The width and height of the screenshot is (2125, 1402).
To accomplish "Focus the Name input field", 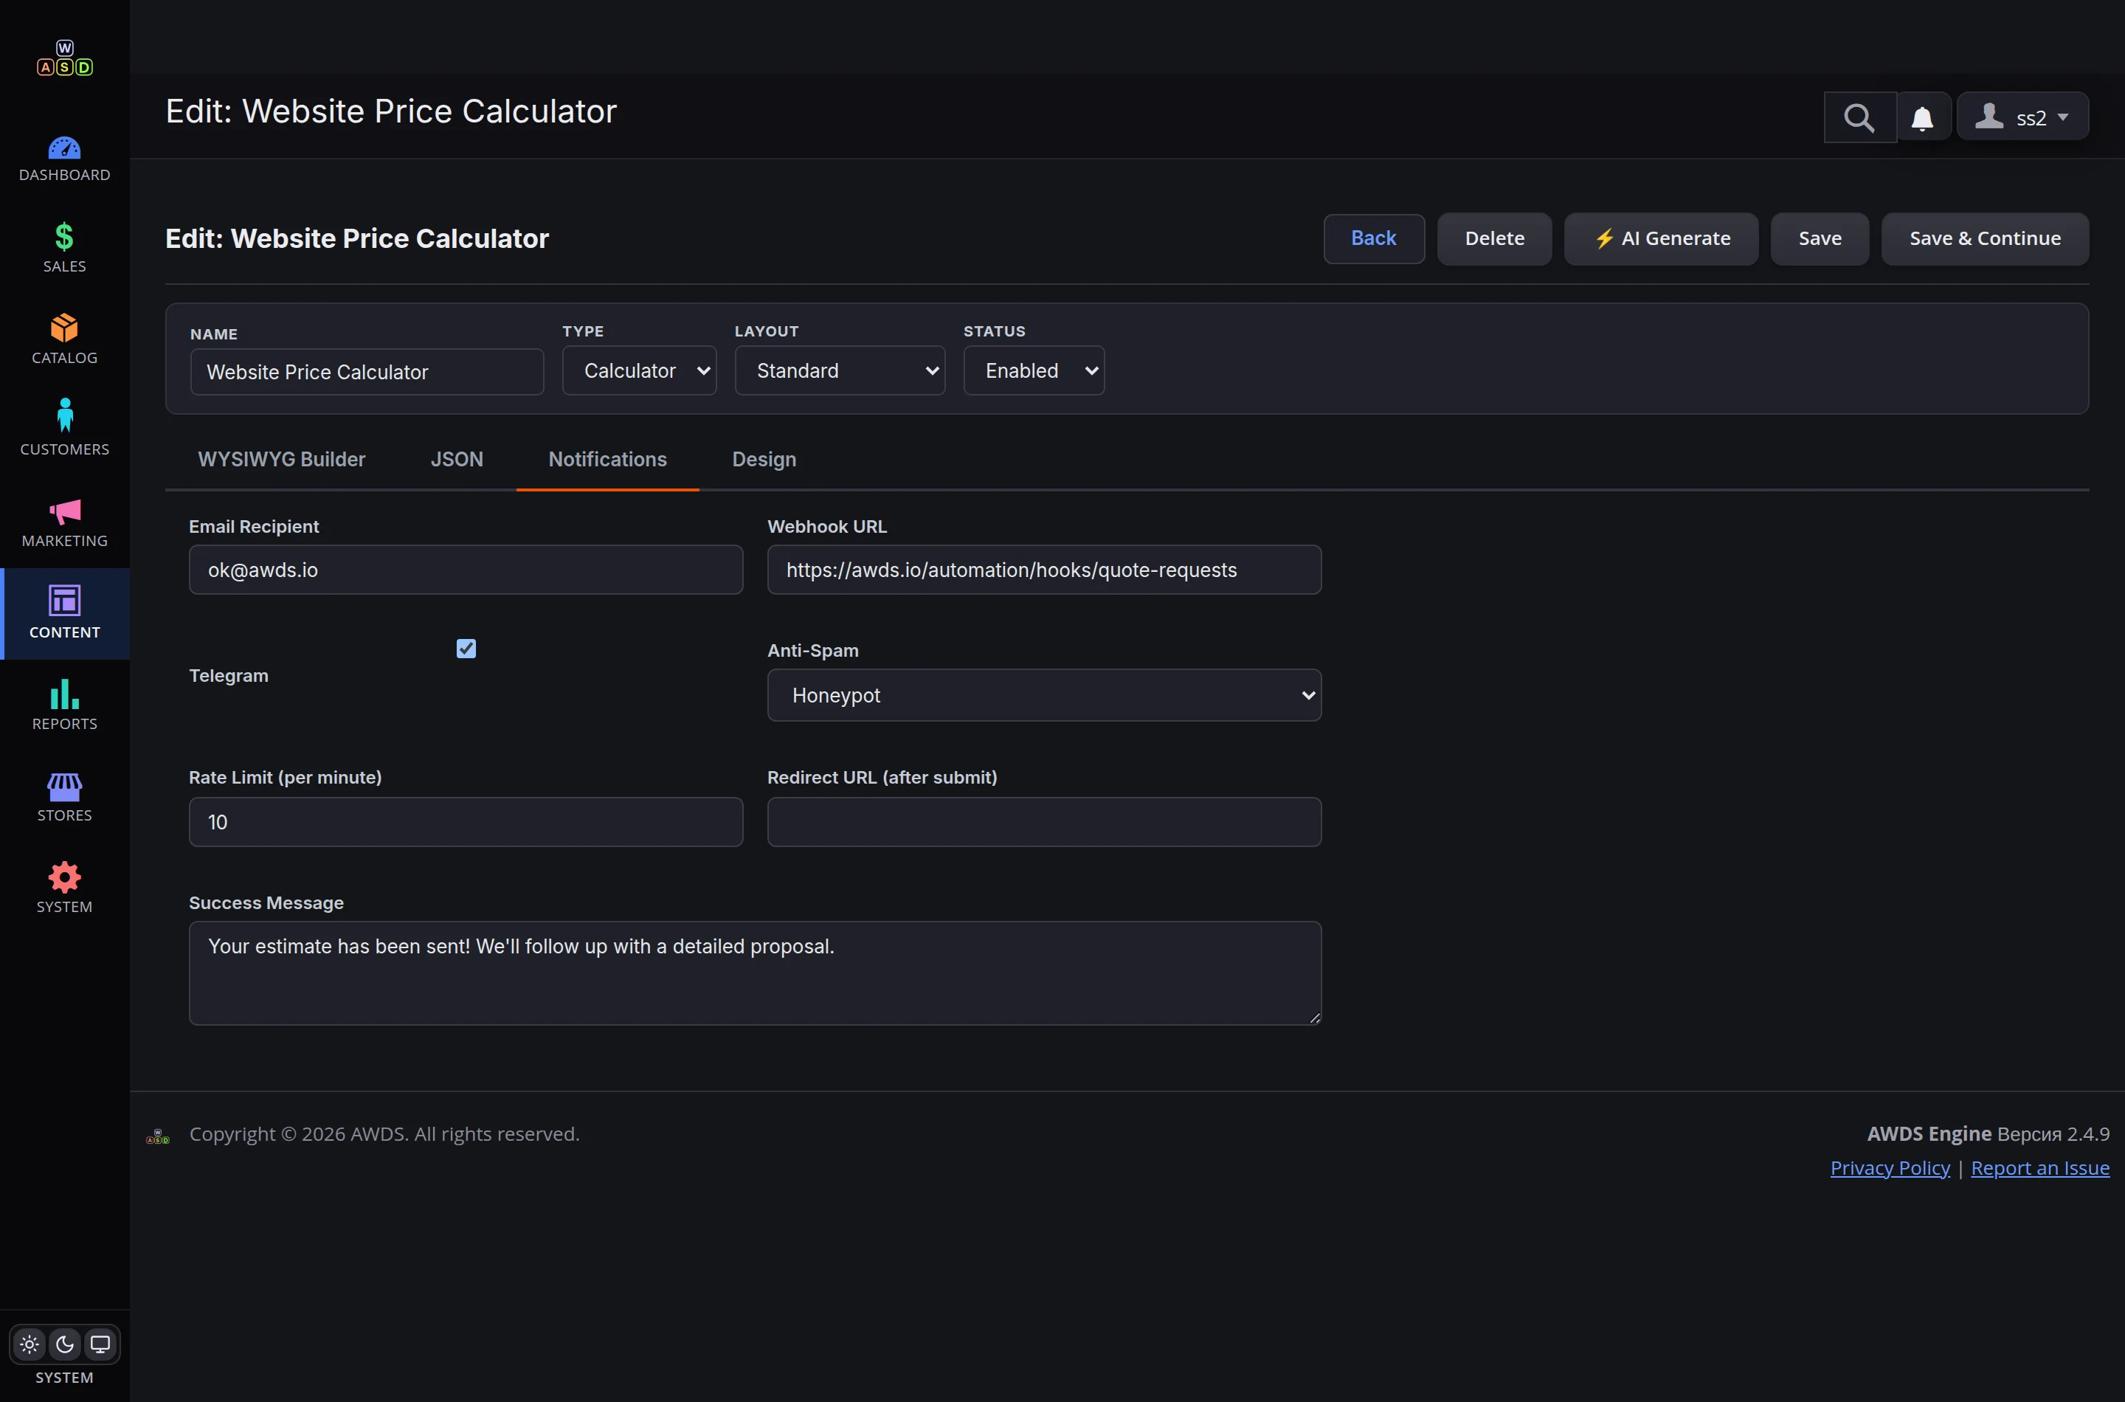I will coord(367,372).
